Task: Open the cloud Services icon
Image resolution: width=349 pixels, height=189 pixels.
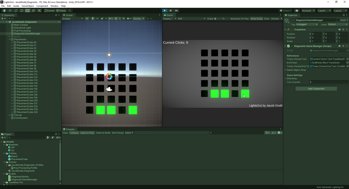Action: pyautogui.click(x=297, y=10)
